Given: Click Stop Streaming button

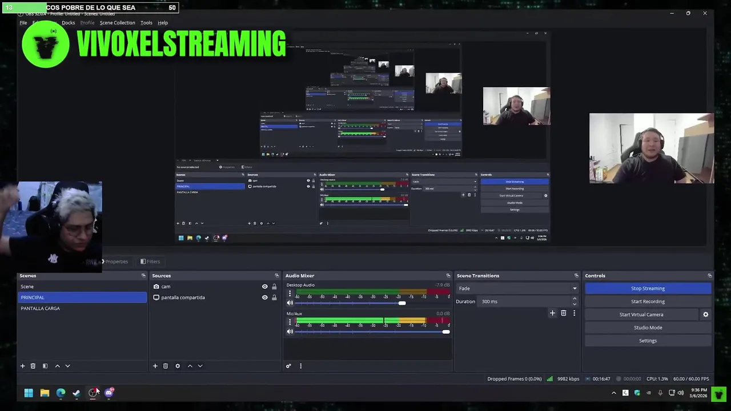Looking at the screenshot, I should tap(648, 288).
